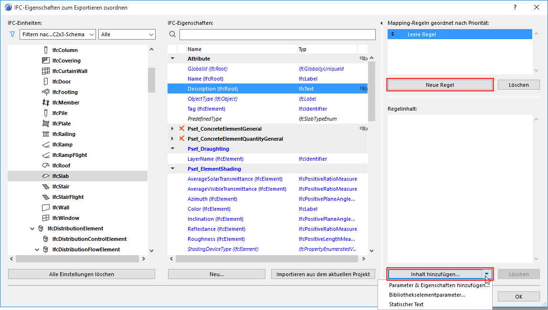Select the IfcPlate icon
Viewport: 548px width, 310px height.
46,123
